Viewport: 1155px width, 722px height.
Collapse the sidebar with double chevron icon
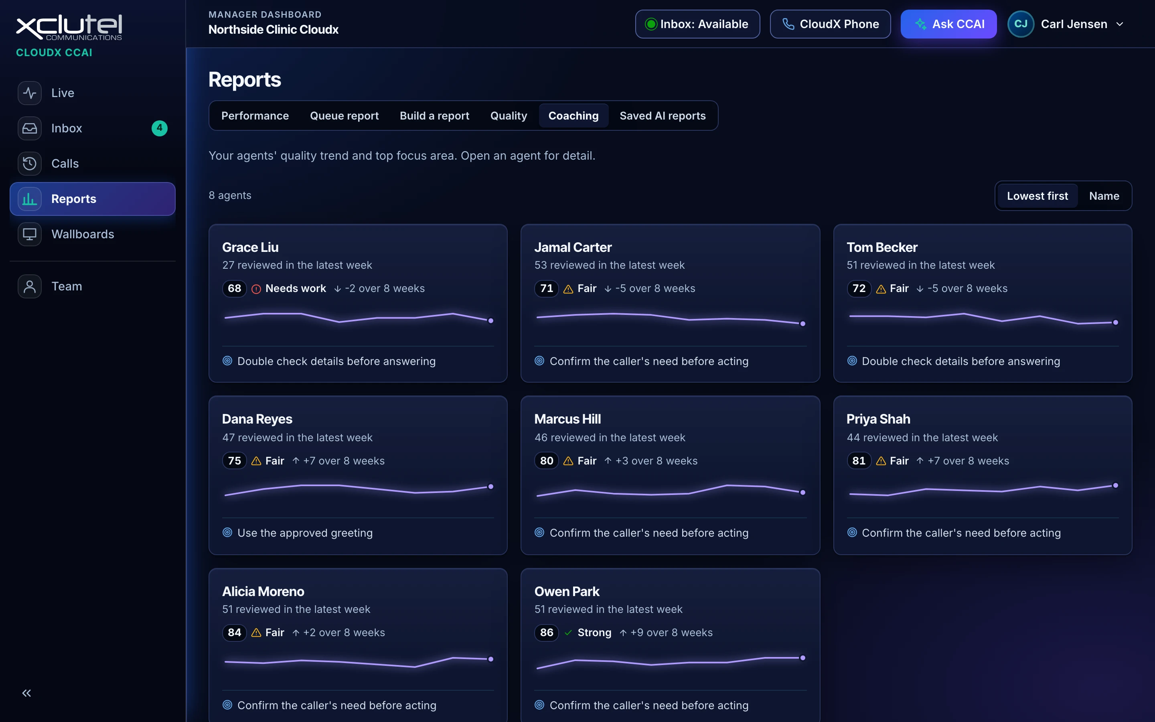point(27,693)
